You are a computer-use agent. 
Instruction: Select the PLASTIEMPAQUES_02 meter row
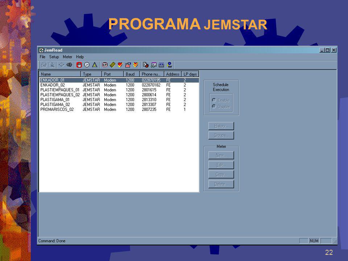coord(119,95)
